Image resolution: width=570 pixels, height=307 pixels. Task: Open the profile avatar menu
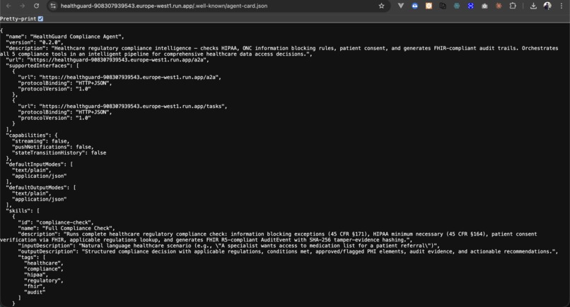point(547,6)
